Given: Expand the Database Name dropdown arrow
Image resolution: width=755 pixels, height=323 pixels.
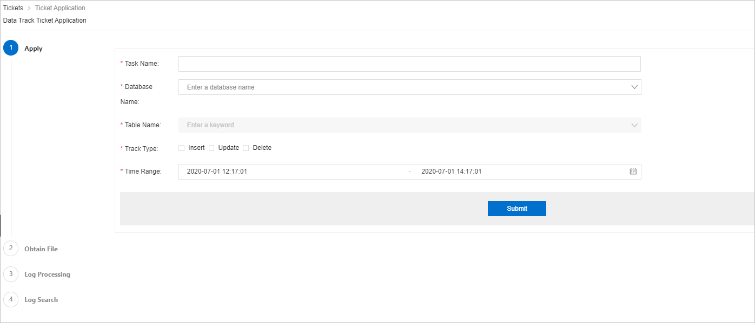Looking at the screenshot, I should click(634, 87).
